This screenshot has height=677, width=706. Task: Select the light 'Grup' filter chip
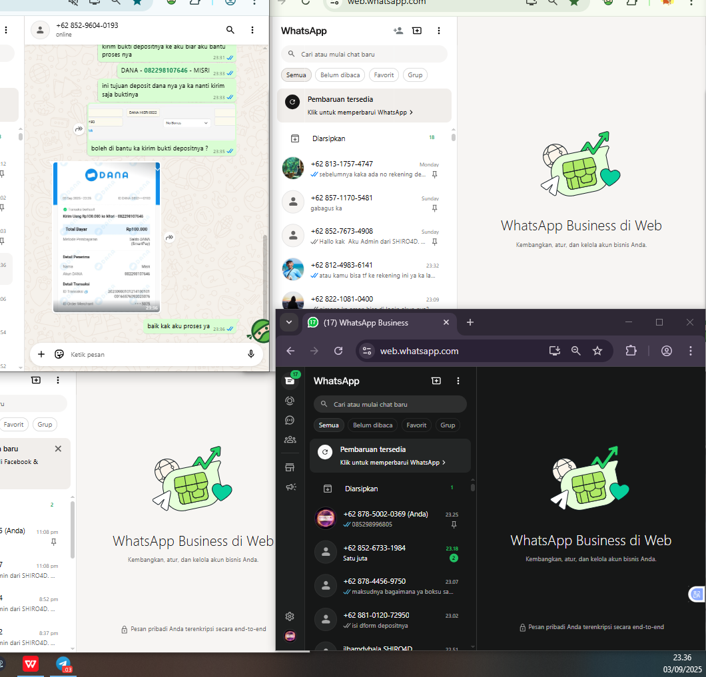click(415, 75)
